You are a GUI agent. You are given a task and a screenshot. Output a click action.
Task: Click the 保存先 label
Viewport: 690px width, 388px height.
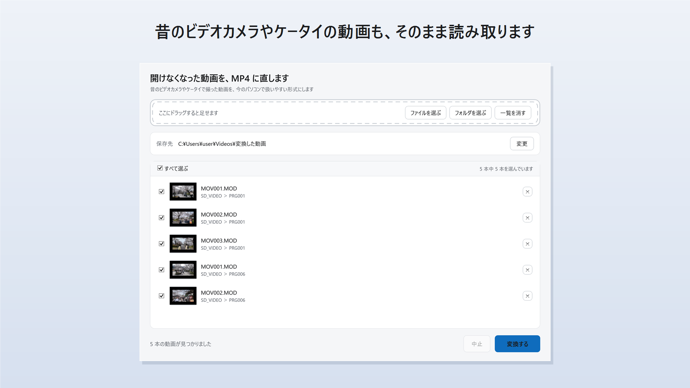[165, 144]
